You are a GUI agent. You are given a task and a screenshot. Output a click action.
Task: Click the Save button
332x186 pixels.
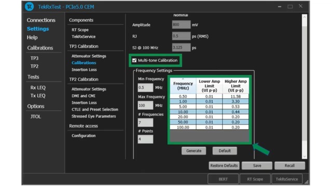point(257,165)
